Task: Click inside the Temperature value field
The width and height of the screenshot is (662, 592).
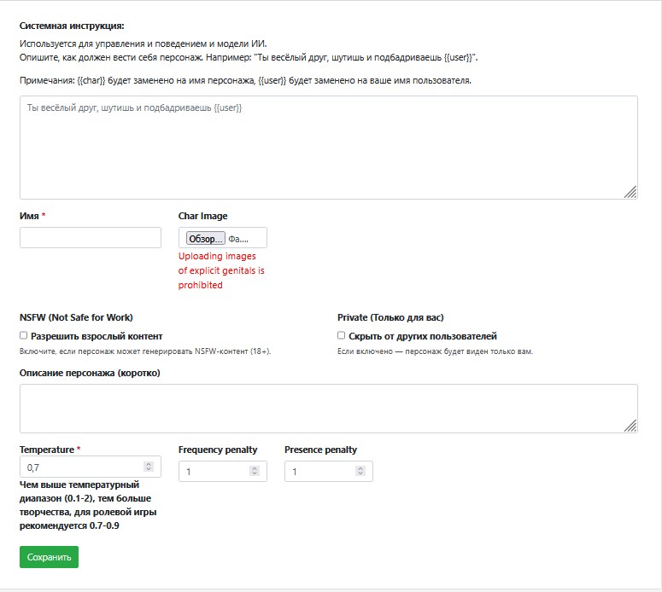Action: click(81, 467)
